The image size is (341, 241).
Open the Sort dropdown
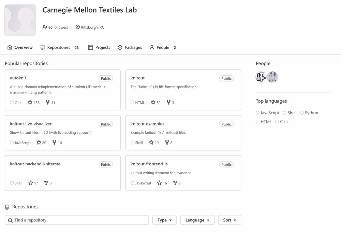229,220
